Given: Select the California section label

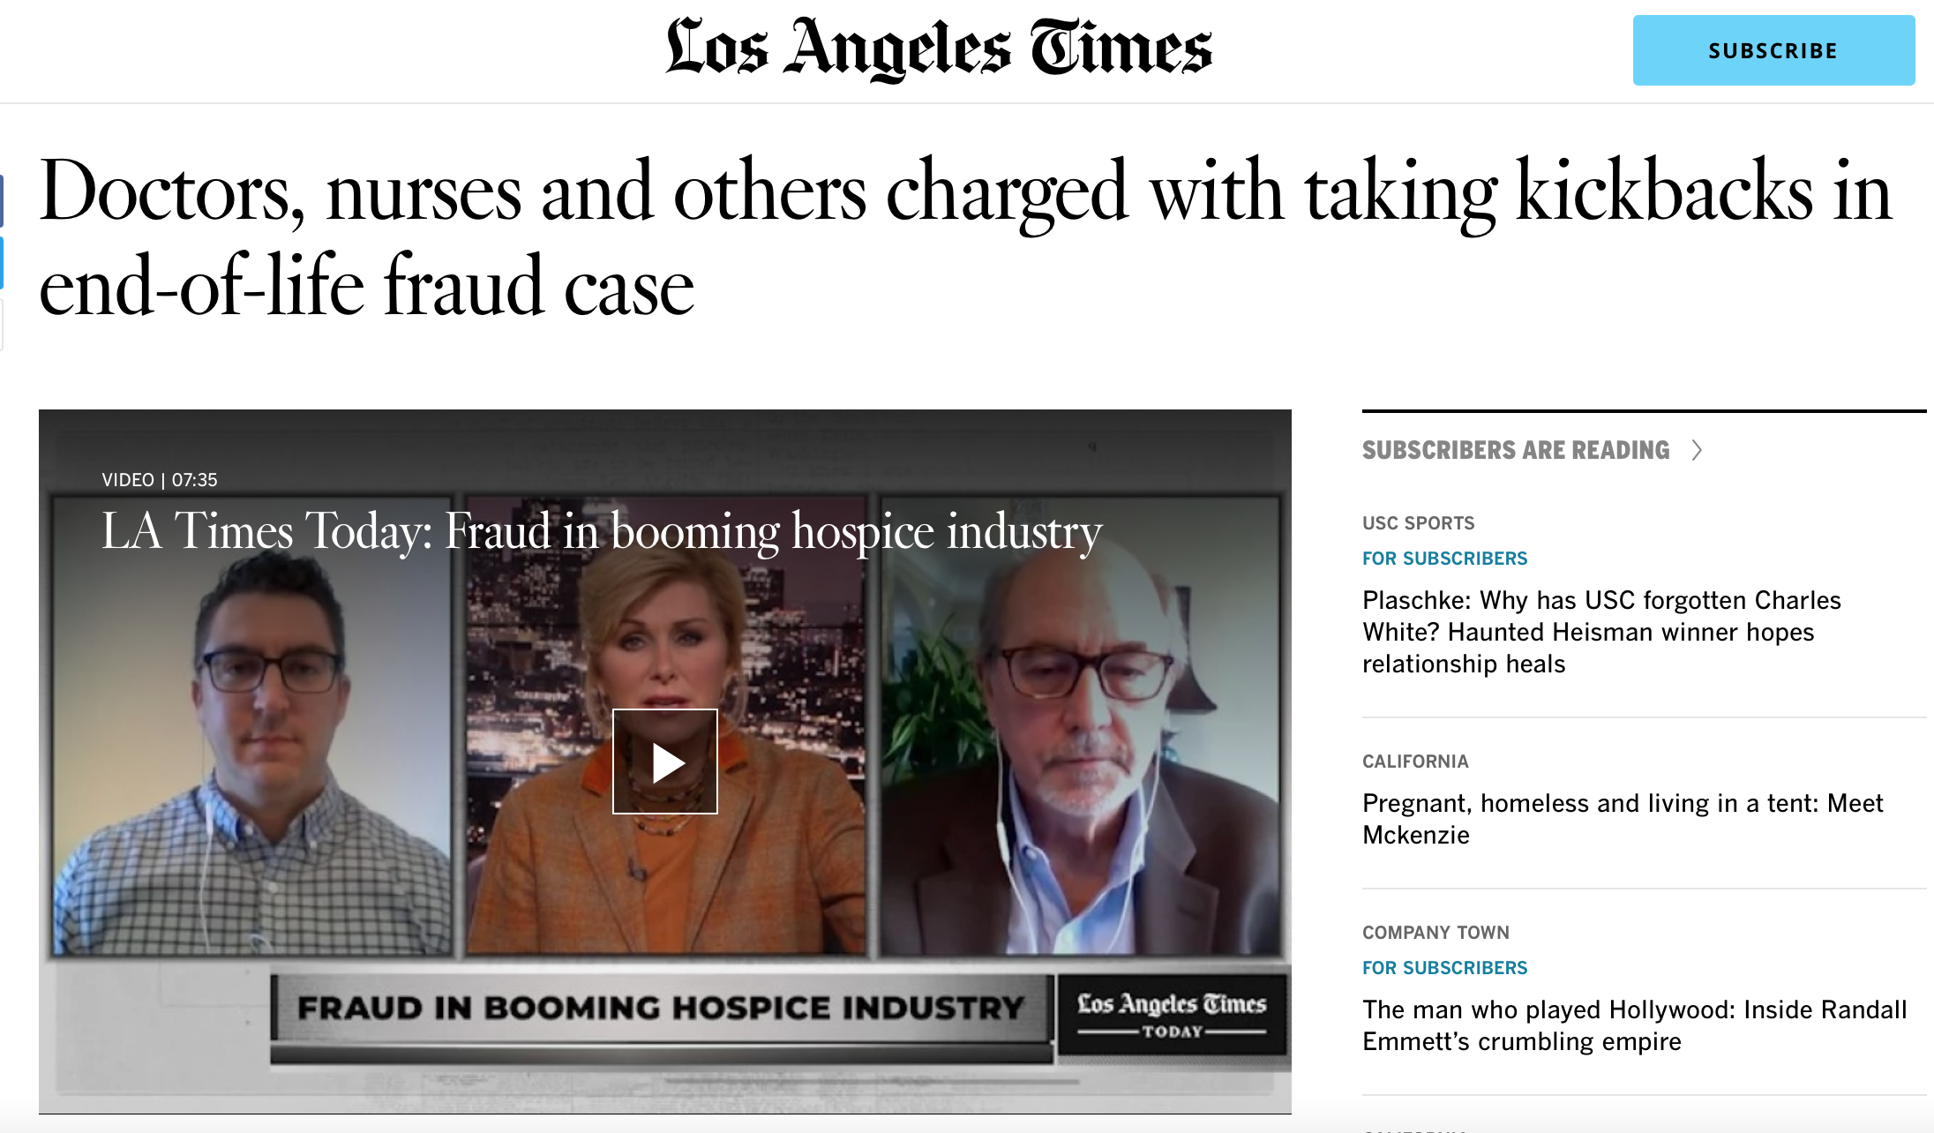Looking at the screenshot, I should pos(1415,762).
